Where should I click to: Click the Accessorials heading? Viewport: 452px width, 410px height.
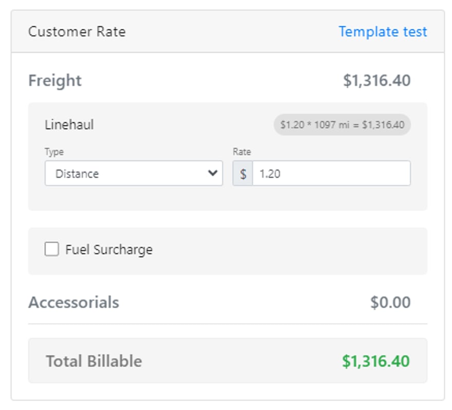pyautogui.click(x=73, y=302)
